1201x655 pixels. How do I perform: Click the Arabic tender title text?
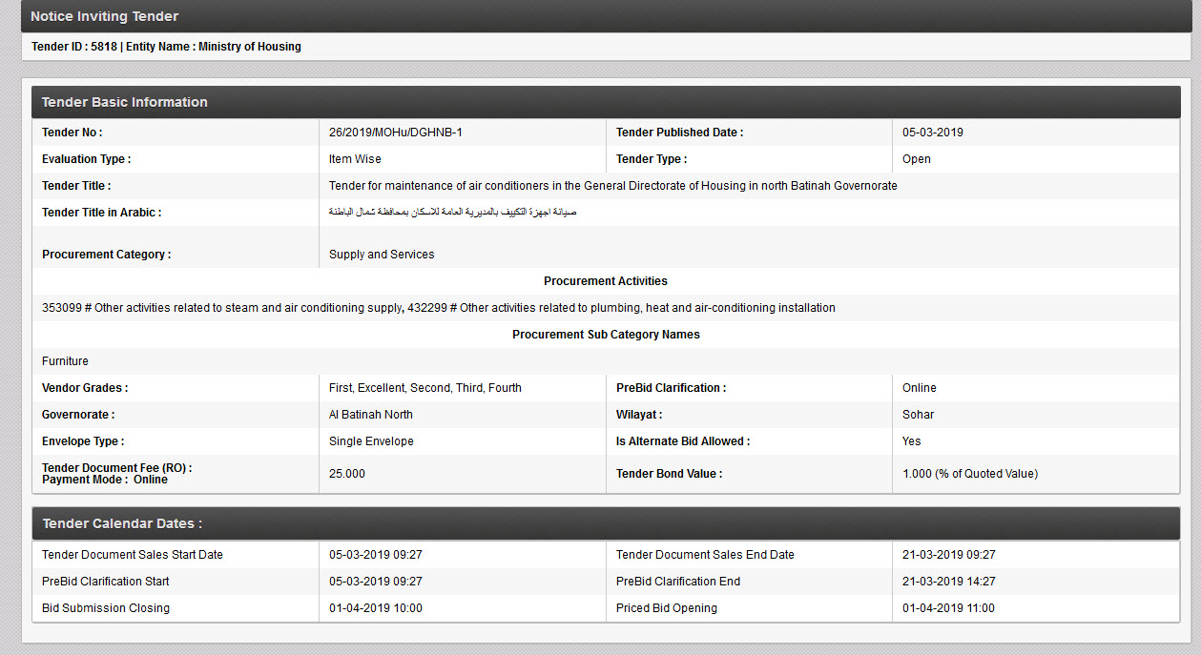click(x=452, y=212)
